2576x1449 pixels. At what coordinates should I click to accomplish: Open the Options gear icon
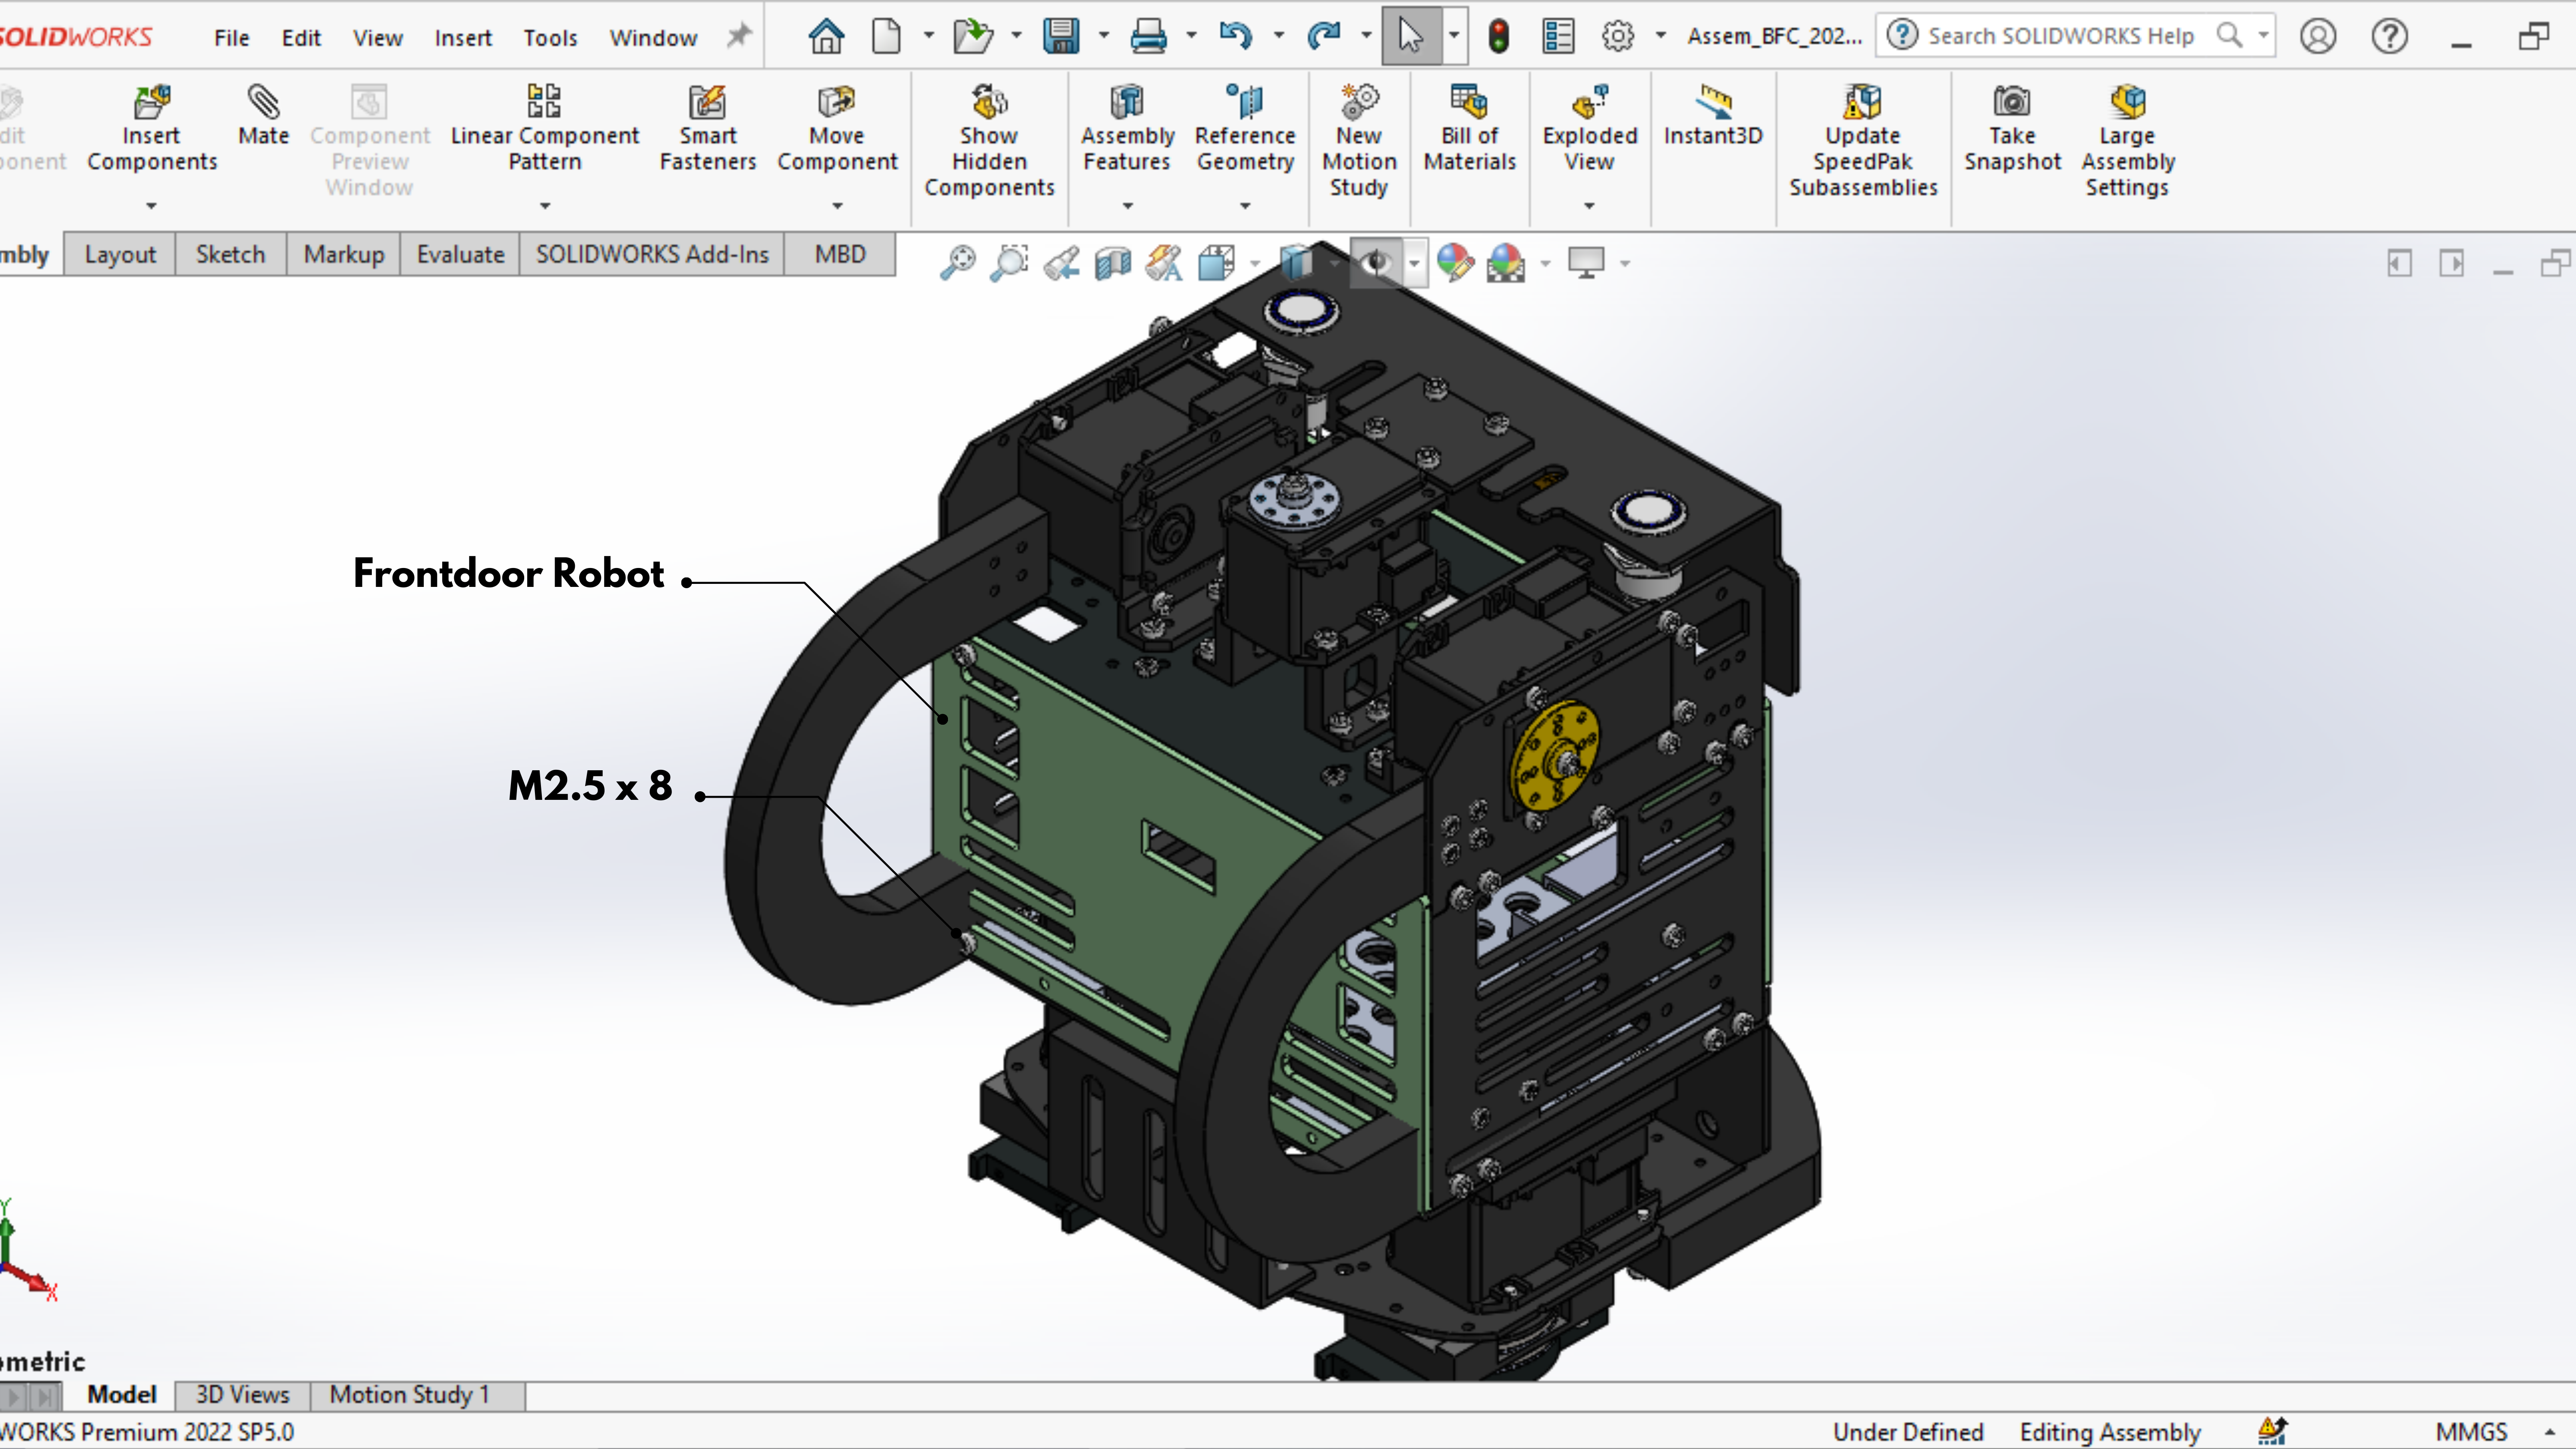tap(1618, 37)
